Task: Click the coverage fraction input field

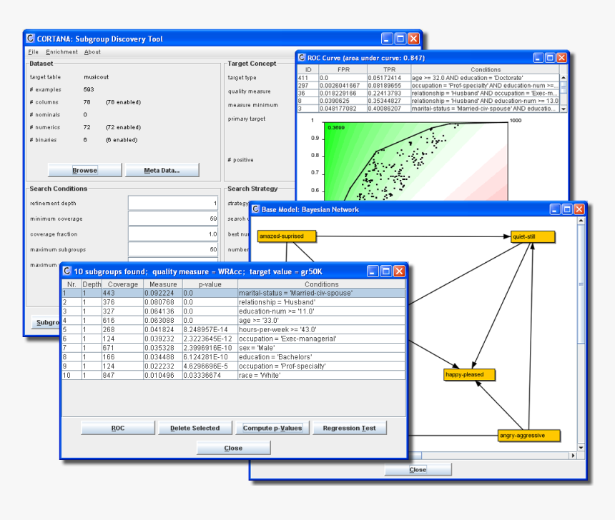Action: pyautogui.click(x=173, y=234)
